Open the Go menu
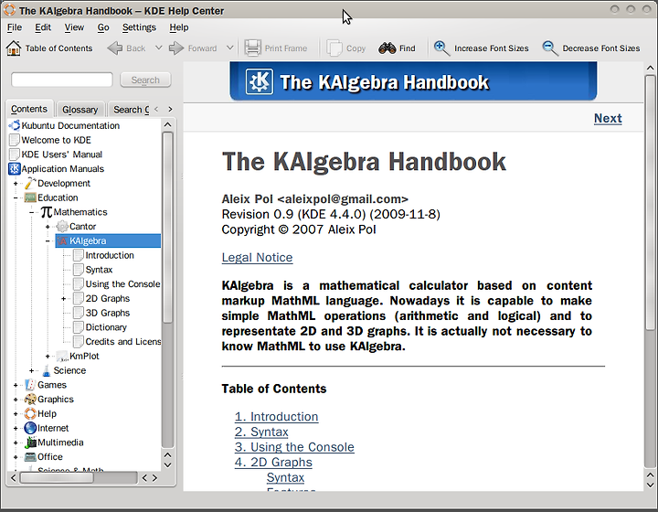 pyautogui.click(x=103, y=27)
